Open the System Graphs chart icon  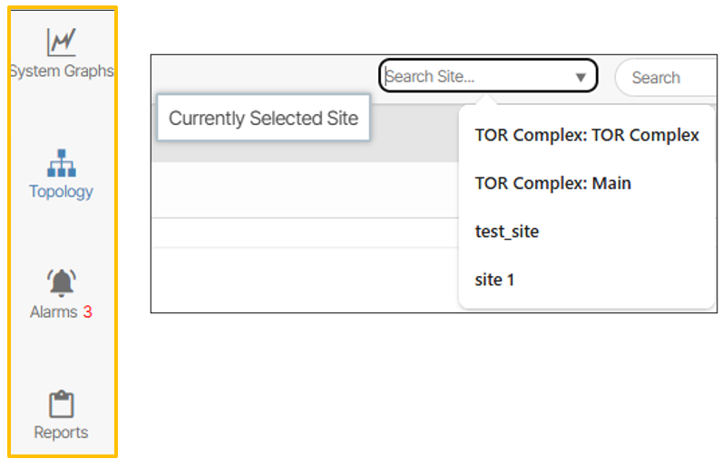pyautogui.click(x=61, y=43)
